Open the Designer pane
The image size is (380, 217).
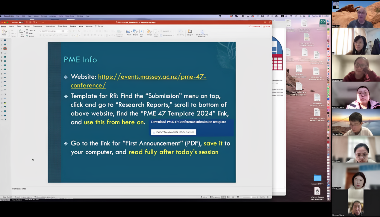pos(190,32)
